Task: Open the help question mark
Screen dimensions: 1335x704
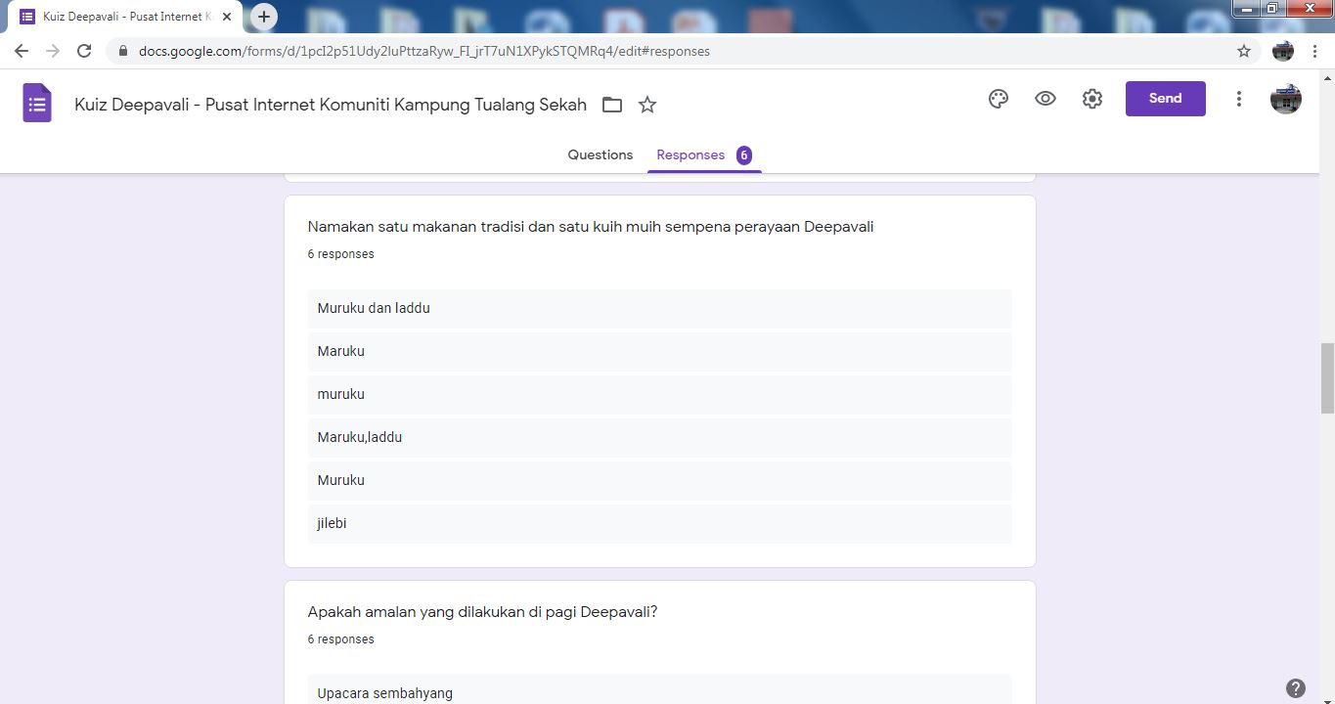Action: [x=1296, y=687]
